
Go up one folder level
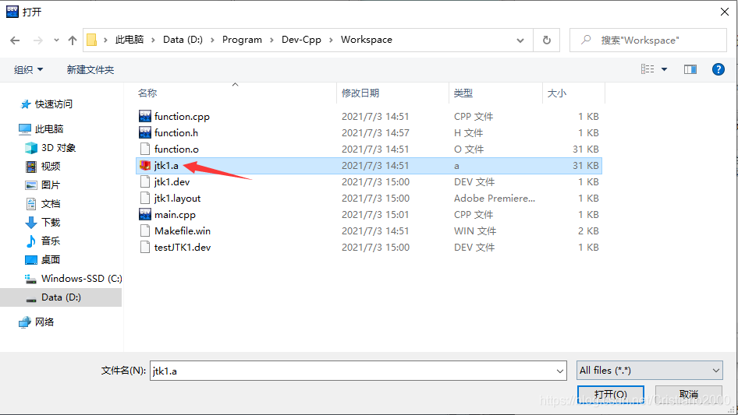[x=73, y=40]
